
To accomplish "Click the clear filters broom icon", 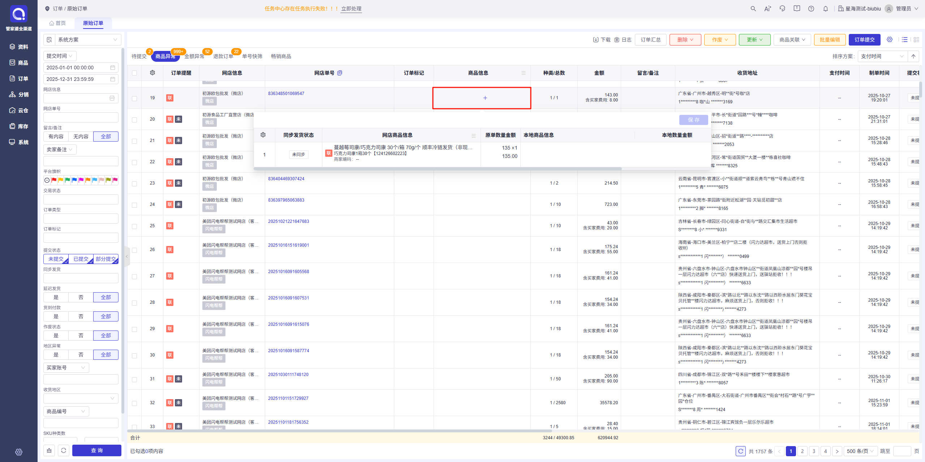I will pyautogui.click(x=49, y=450).
